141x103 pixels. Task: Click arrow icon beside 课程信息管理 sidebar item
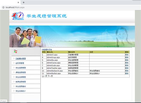click(x=14, y=72)
